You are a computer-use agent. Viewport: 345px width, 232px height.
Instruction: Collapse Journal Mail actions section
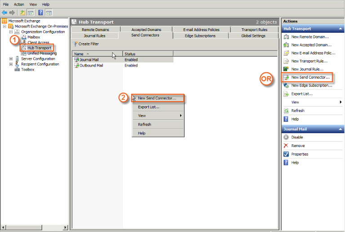pos(340,129)
